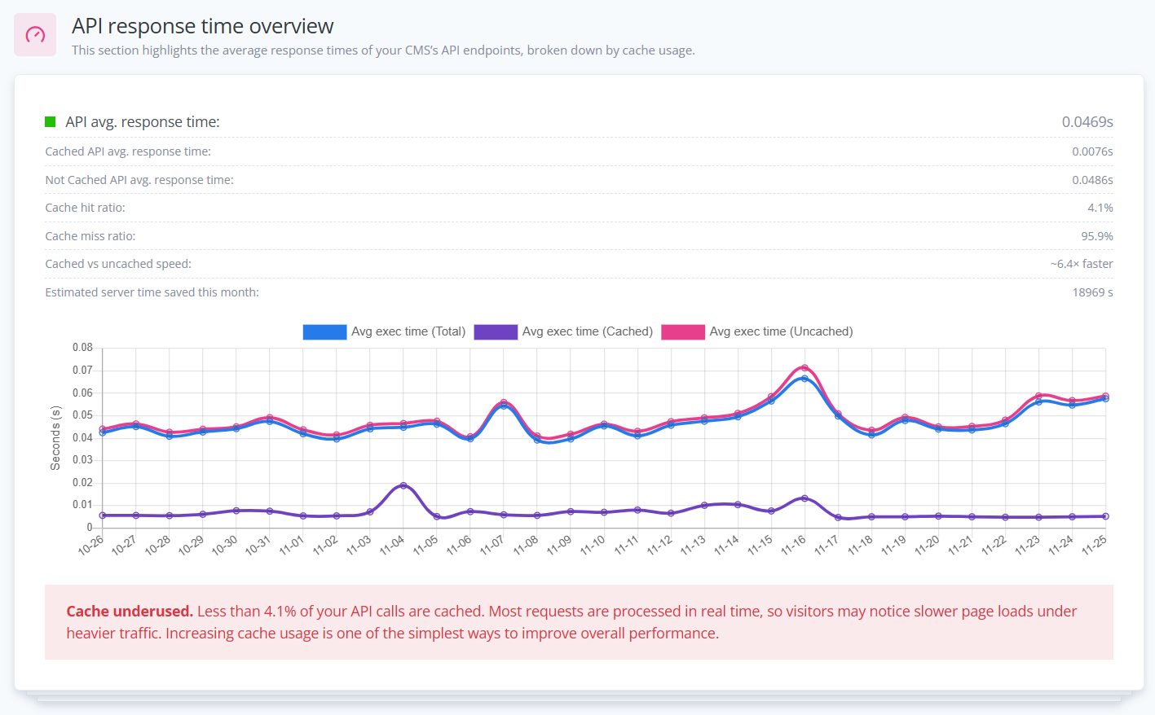Click the blue Total legend color box

[324, 332]
